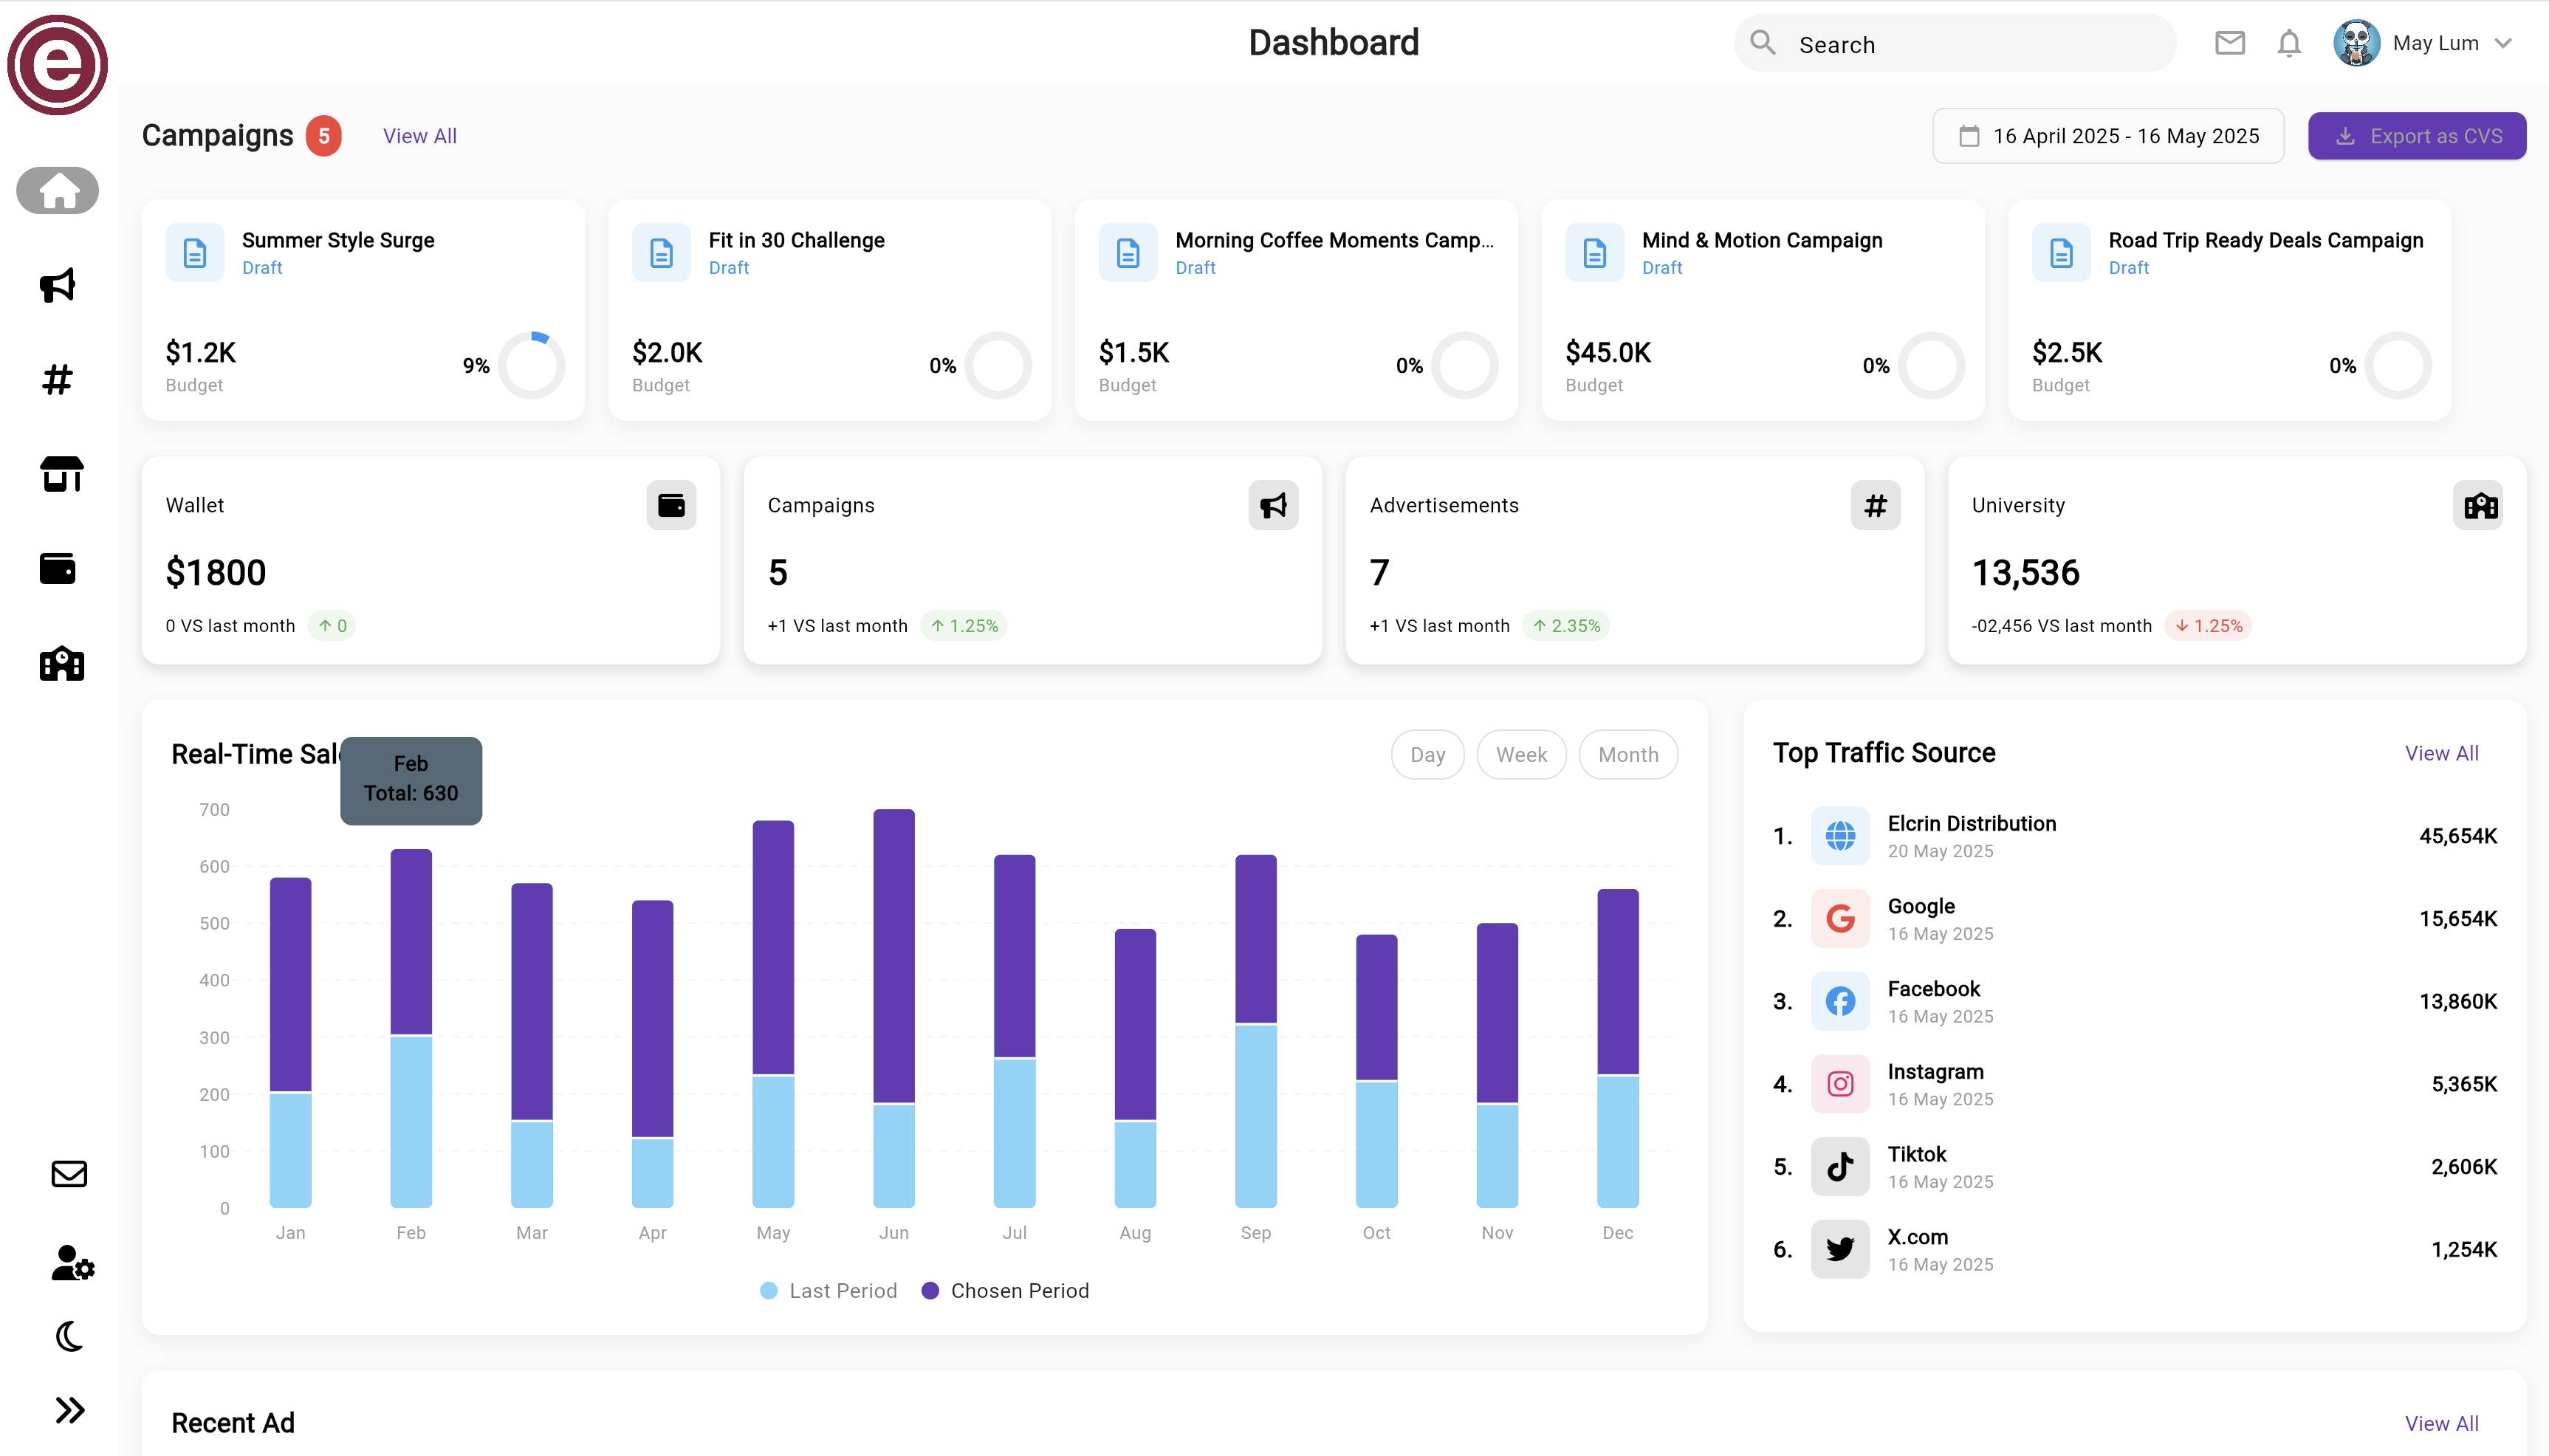2549x1456 pixels.
Task: Click Export as CVS button
Action: [x=2416, y=135]
